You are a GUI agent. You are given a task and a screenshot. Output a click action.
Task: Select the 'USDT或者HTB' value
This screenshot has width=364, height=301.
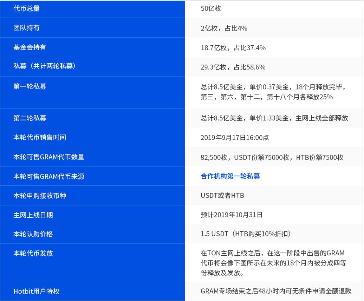(222, 195)
